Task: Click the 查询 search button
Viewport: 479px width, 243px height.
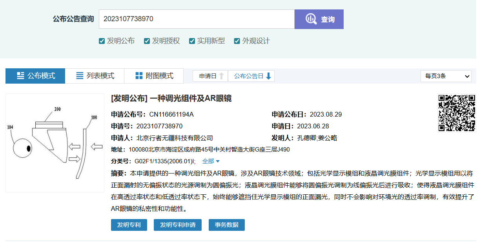Action: (x=319, y=19)
